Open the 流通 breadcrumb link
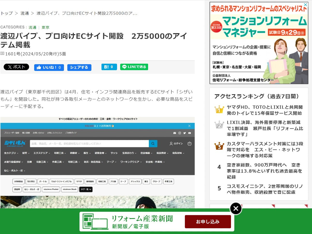The image size is (312, 234). tap(25, 13)
